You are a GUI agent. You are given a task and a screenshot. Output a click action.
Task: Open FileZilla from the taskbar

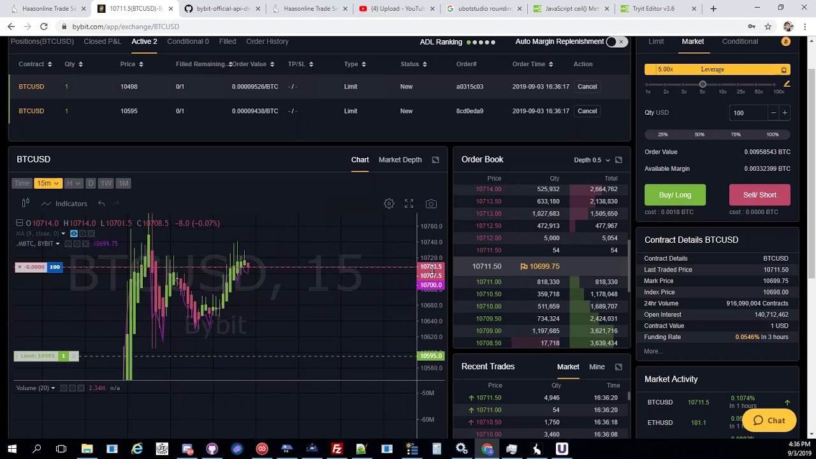[337, 449]
